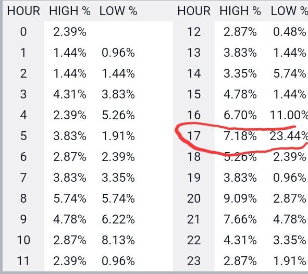Click the 7.18% high value for hour 17

coord(240,136)
